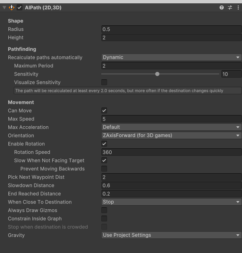Uncheck the Can Move checkbox
This screenshot has width=242, height=253.
104,111
